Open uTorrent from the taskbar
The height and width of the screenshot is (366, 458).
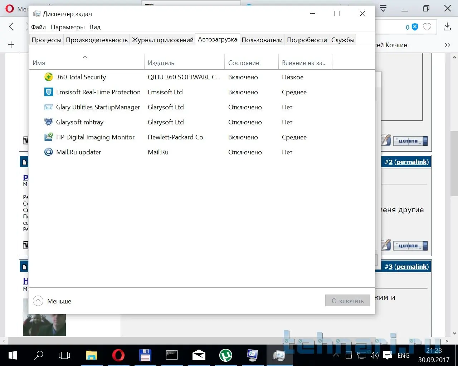[225, 355]
